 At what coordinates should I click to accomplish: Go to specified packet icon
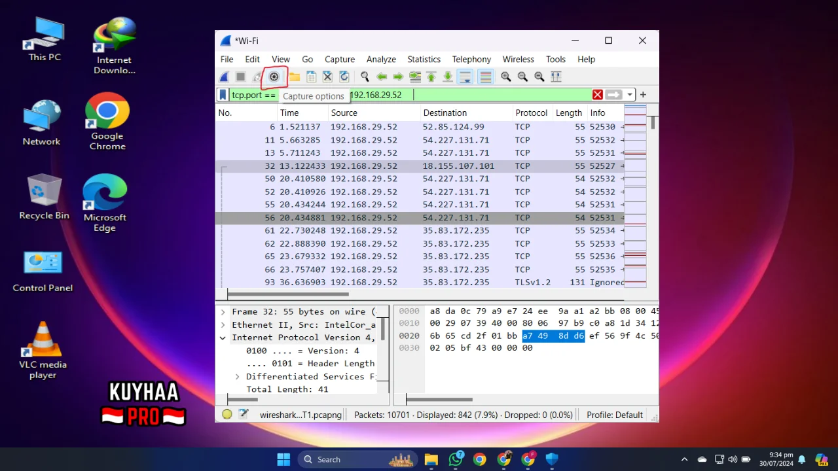(x=415, y=77)
